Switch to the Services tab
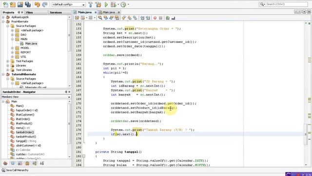 56,12
